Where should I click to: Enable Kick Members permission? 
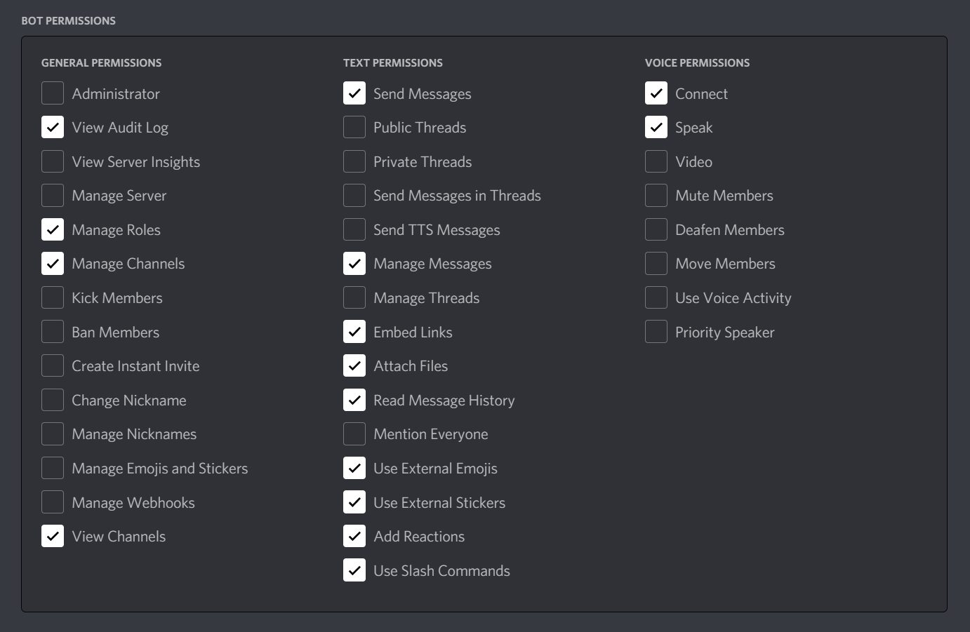53,297
